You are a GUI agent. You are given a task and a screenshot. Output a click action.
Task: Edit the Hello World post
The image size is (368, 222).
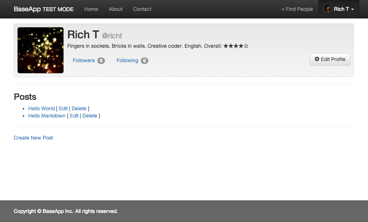63,108
